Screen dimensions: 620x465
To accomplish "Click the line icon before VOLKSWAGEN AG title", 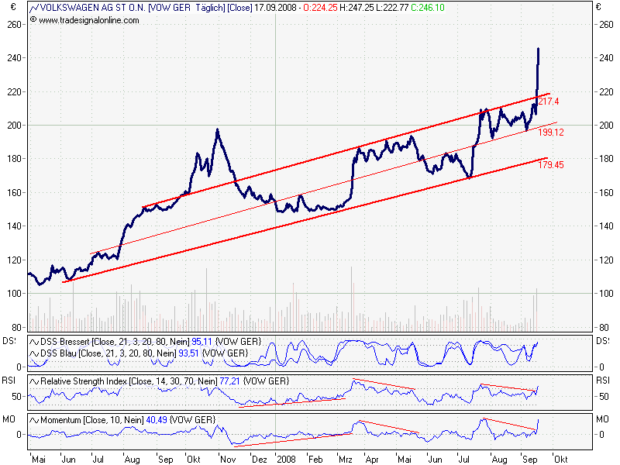I will point(34,8).
